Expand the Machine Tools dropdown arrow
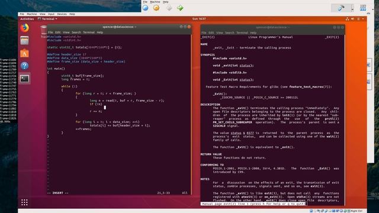Screen dimensions: 379x213 352,9
